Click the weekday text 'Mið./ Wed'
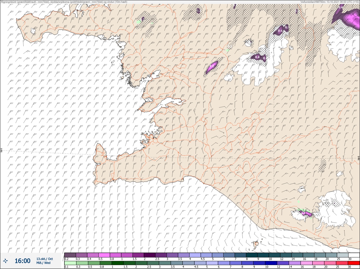Image resolution: width=360 pixels, height=269 pixels. point(43,263)
